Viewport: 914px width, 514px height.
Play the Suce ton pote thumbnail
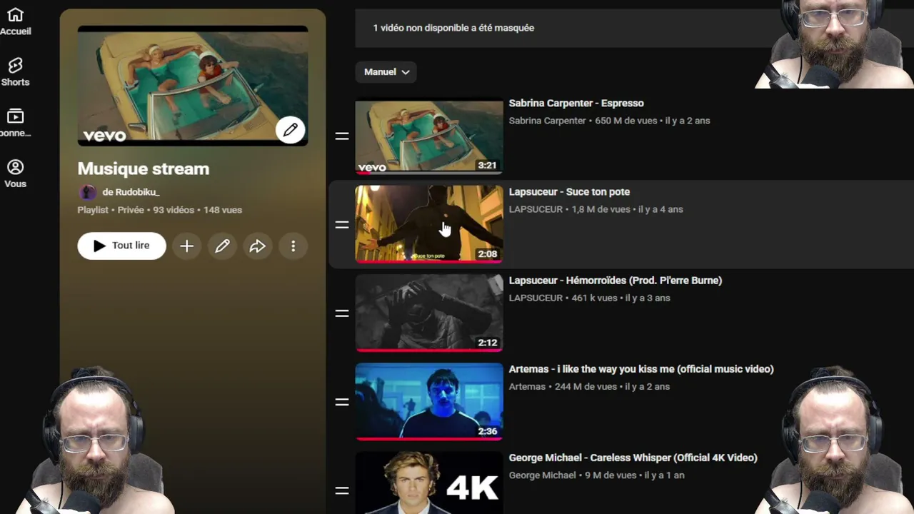click(x=429, y=224)
